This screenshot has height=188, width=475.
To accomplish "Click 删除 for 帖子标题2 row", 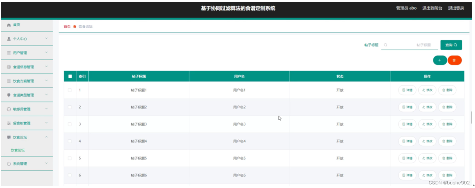I will pyautogui.click(x=447, y=107).
